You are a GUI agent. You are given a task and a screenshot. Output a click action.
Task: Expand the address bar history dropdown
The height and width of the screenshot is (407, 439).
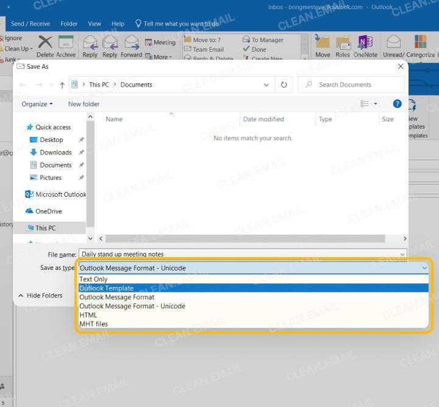pos(266,85)
